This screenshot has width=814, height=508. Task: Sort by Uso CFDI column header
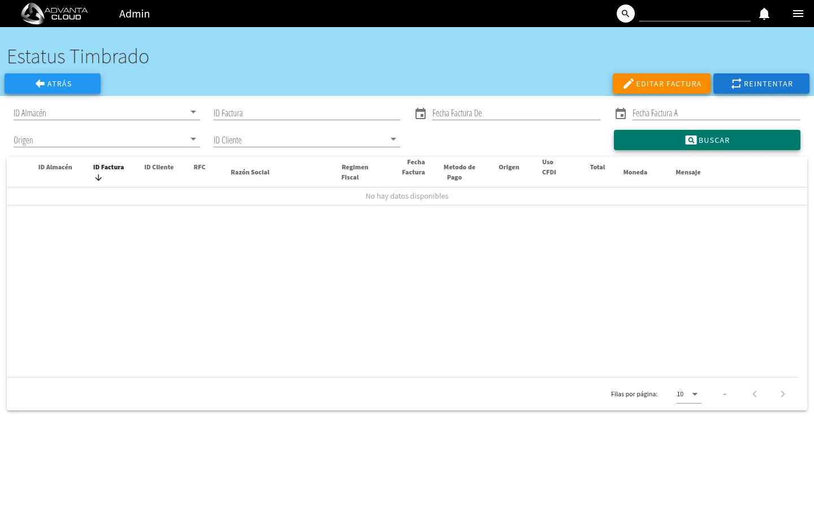pyautogui.click(x=549, y=167)
